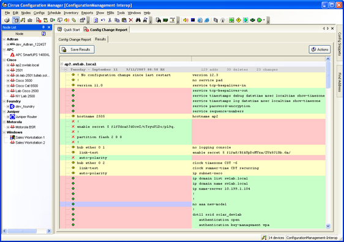Image resolution: width=344 pixels, height=242 pixels.
Task: Click the red X Delete toolbar icon
Action: (131, 20)
